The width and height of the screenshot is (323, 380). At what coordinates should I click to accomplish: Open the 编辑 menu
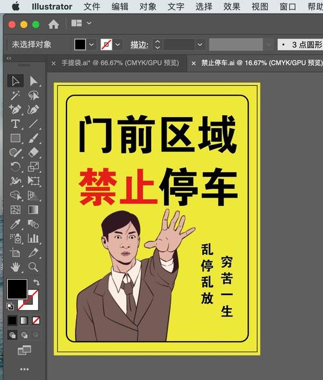click(120, 6)
